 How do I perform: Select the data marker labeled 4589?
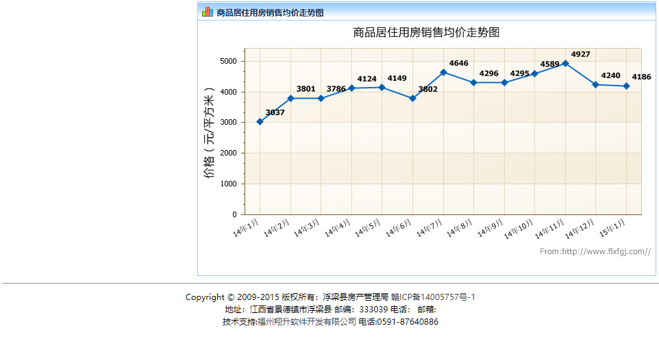point(534,74)
